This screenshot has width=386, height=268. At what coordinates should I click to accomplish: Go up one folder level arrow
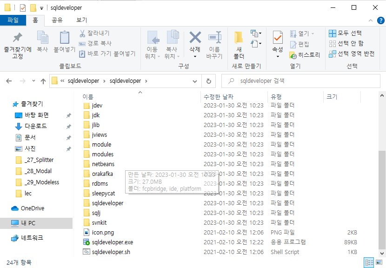pos(43,81)
